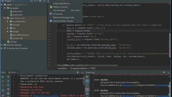
Task: Click the editor horizontal scrollbar
Action: click(x=88, y=65)
